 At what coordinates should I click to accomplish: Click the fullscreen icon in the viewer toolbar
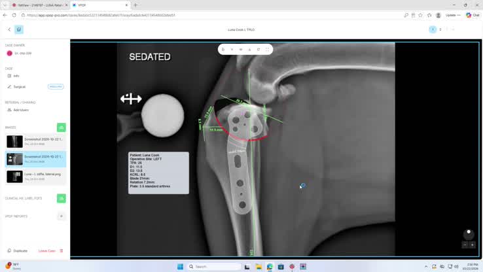[268, 49]
